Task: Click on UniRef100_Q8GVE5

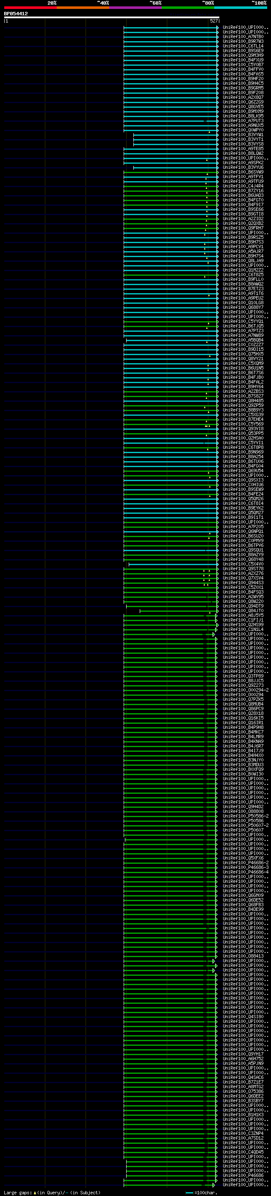Action: 243,107
